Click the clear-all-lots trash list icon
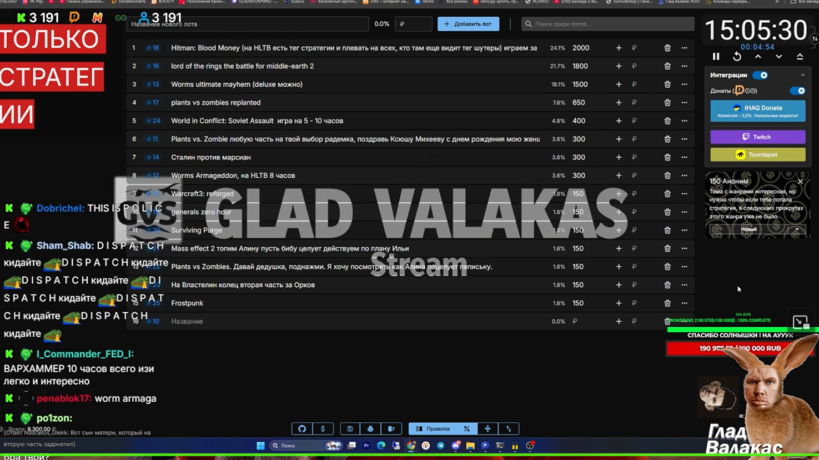This screenshot has width=819, height=460. pos(391,429)
